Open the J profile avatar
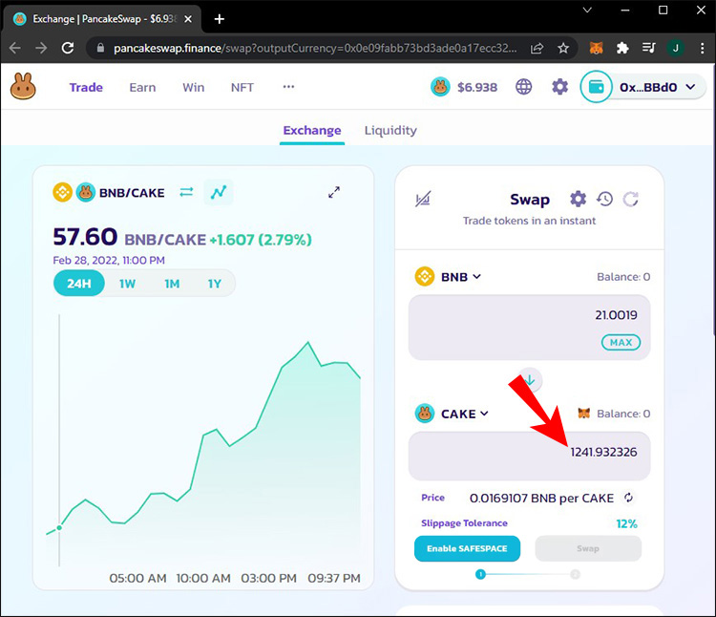716x617 pixels. 675,48
